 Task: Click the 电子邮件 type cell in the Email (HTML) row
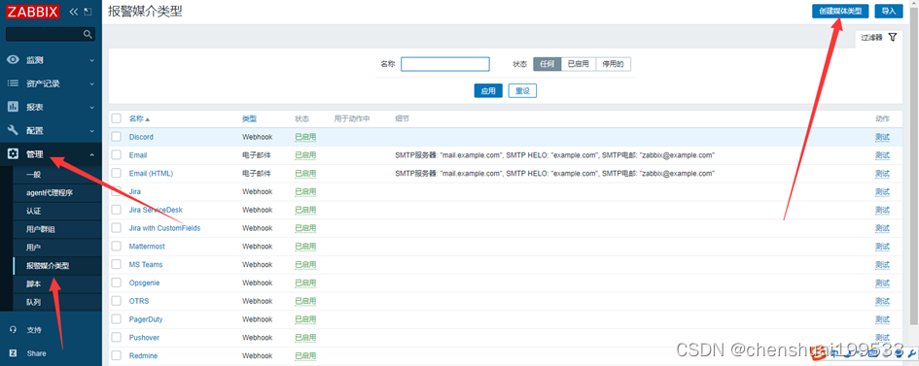tap(256, 173)
